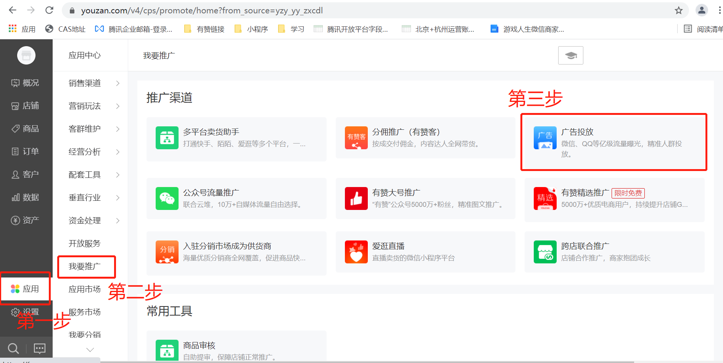Open the 应用市场 menu item
Screen dimensions: 723x363
pyautogui.click(x=84, y=289)
